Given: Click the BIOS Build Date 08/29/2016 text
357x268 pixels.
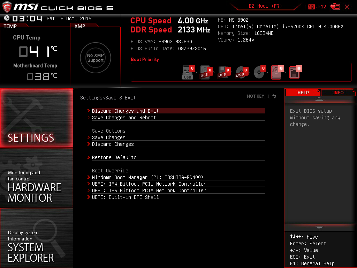Looking at the screenshot, I should pyautogui.click(x=168, y=49).
